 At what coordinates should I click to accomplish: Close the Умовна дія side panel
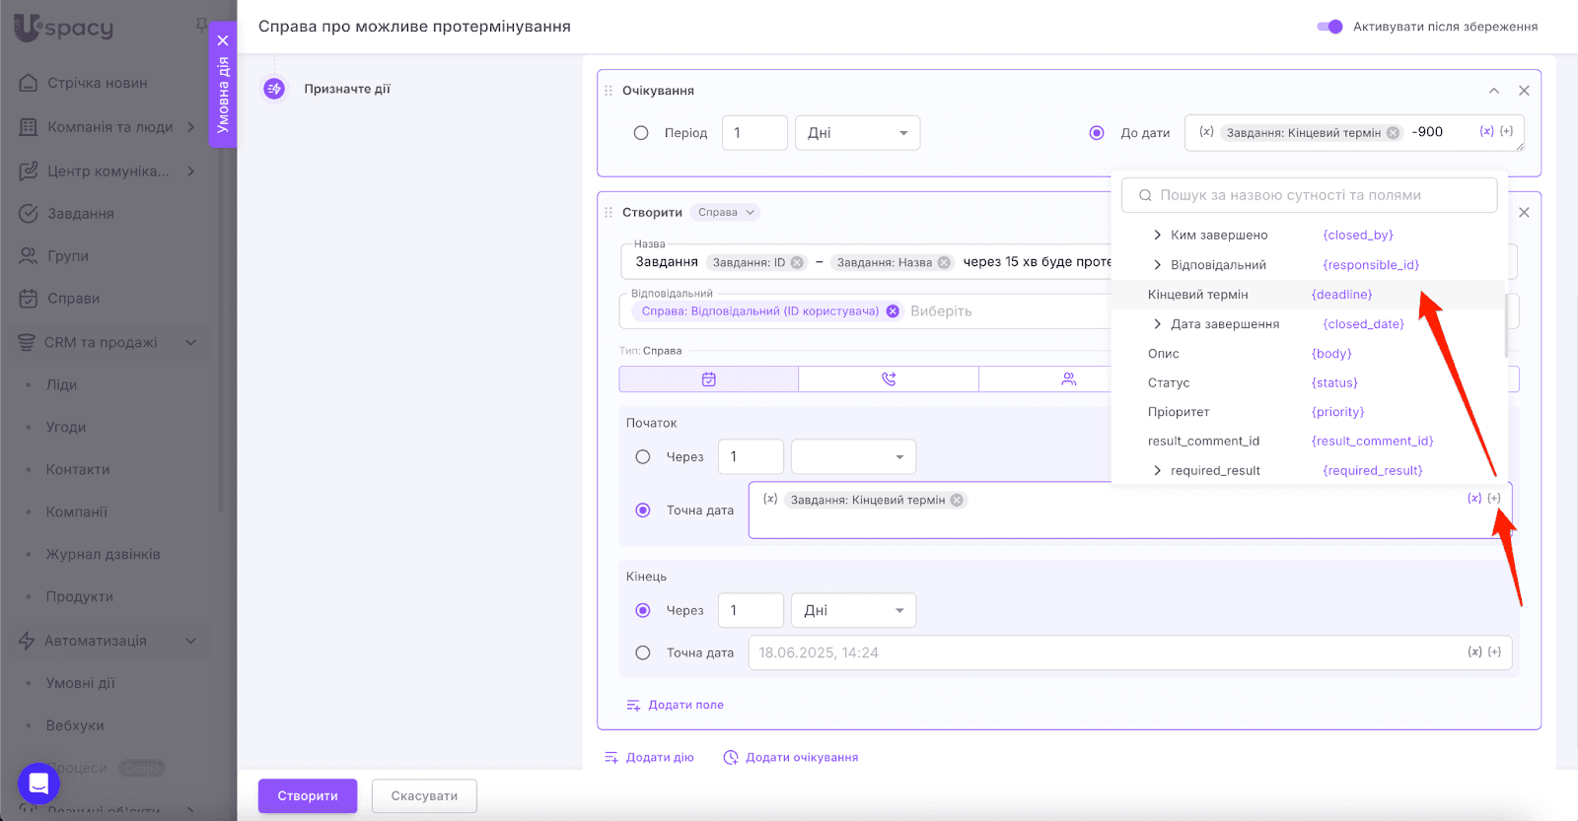point(223,40)
